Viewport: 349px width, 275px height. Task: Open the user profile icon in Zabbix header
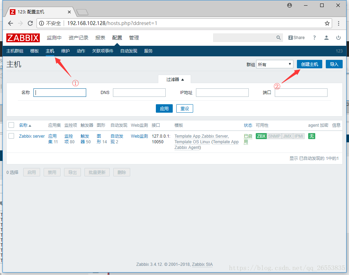tap(326, 38)
